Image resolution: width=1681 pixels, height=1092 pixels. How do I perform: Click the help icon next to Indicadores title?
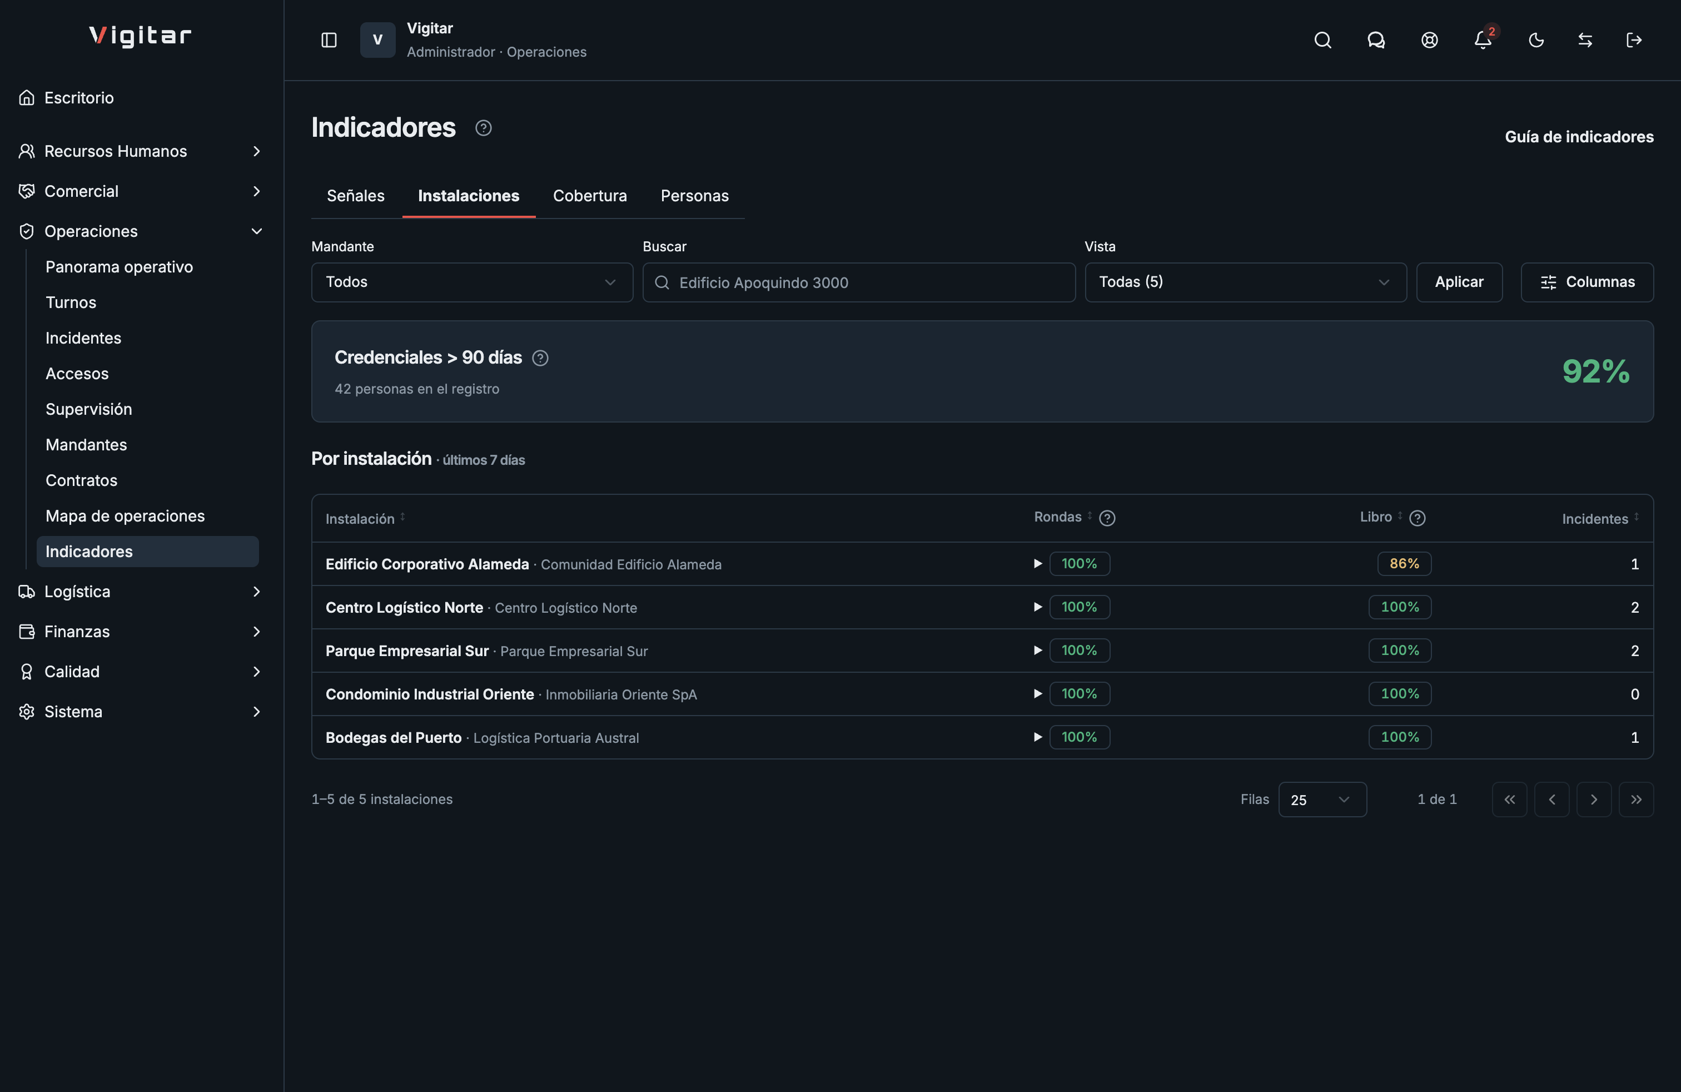tap(483, 128)
